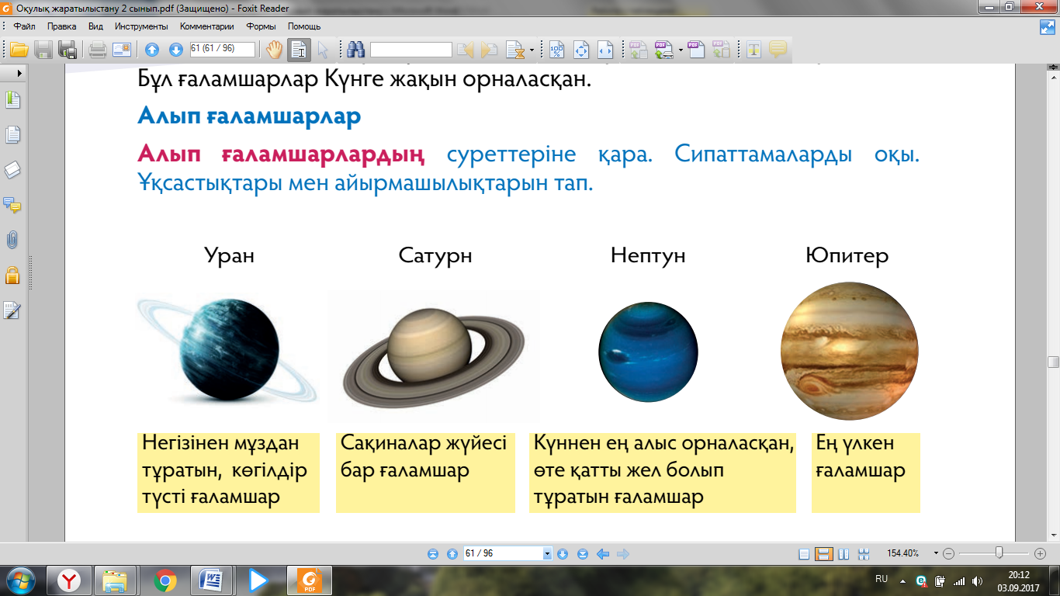The width and height of the screenshot is (1060, 596).
Task: Open the security lock panel
Action: (12, 275)
